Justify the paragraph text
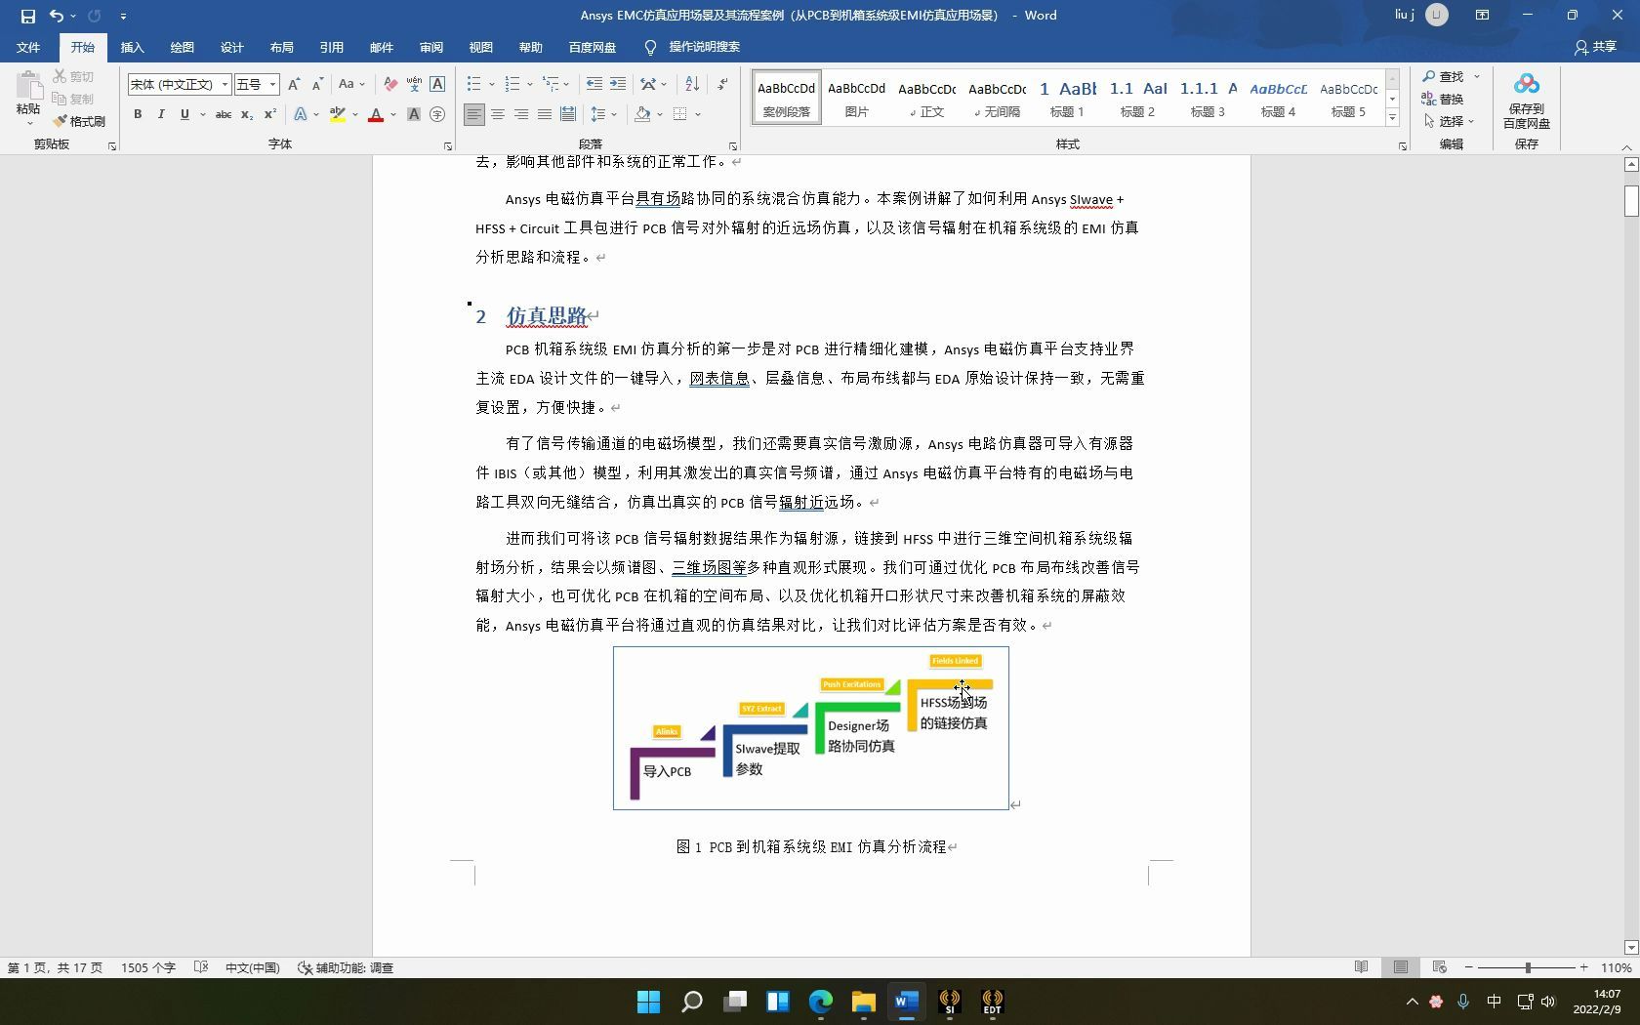The height and width of the screenshot is (1025, 1640). click(545, 114)
